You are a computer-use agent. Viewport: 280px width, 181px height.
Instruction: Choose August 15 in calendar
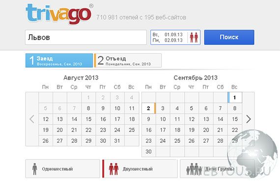[88, 119]
